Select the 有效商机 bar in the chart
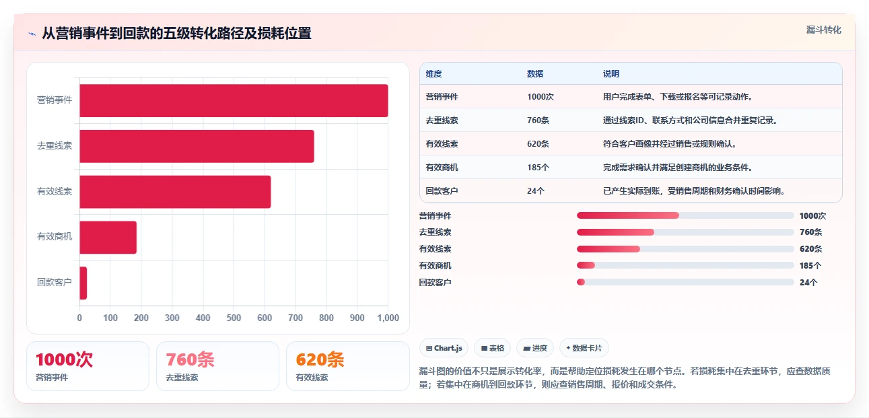The width and height of the screenshot is (869, 418). click(108, 238)
